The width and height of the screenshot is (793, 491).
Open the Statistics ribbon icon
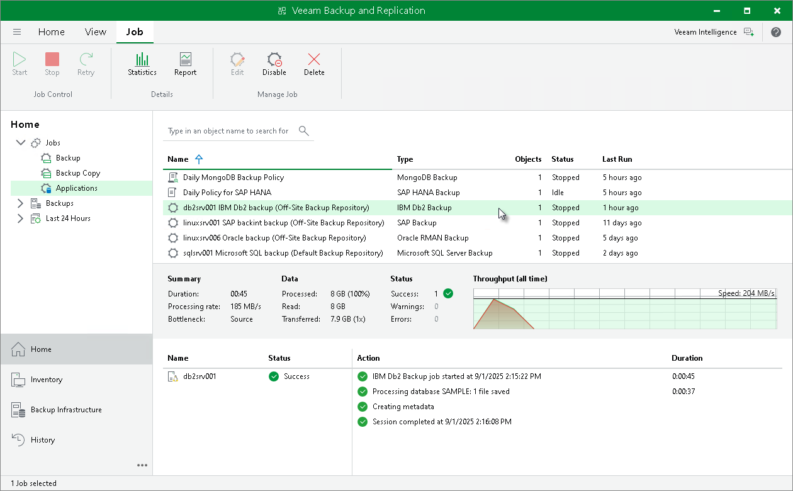(x=142, y=64)
